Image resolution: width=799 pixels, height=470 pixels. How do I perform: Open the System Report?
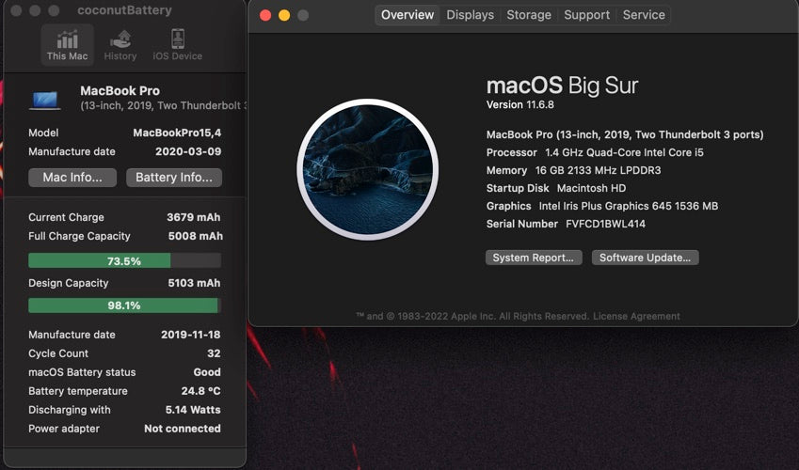(x=533, y=258)
